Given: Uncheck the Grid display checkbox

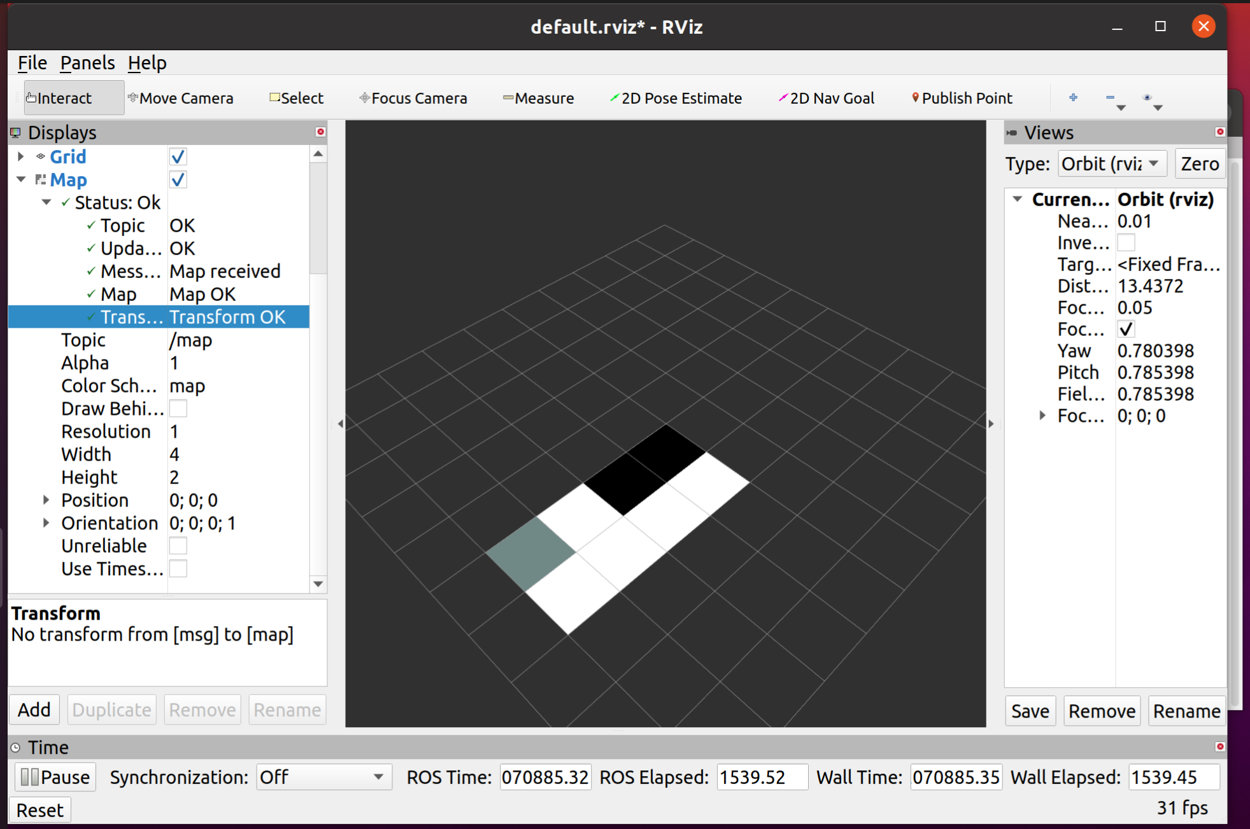Looking at the screenshot, I should click(178, 157).
